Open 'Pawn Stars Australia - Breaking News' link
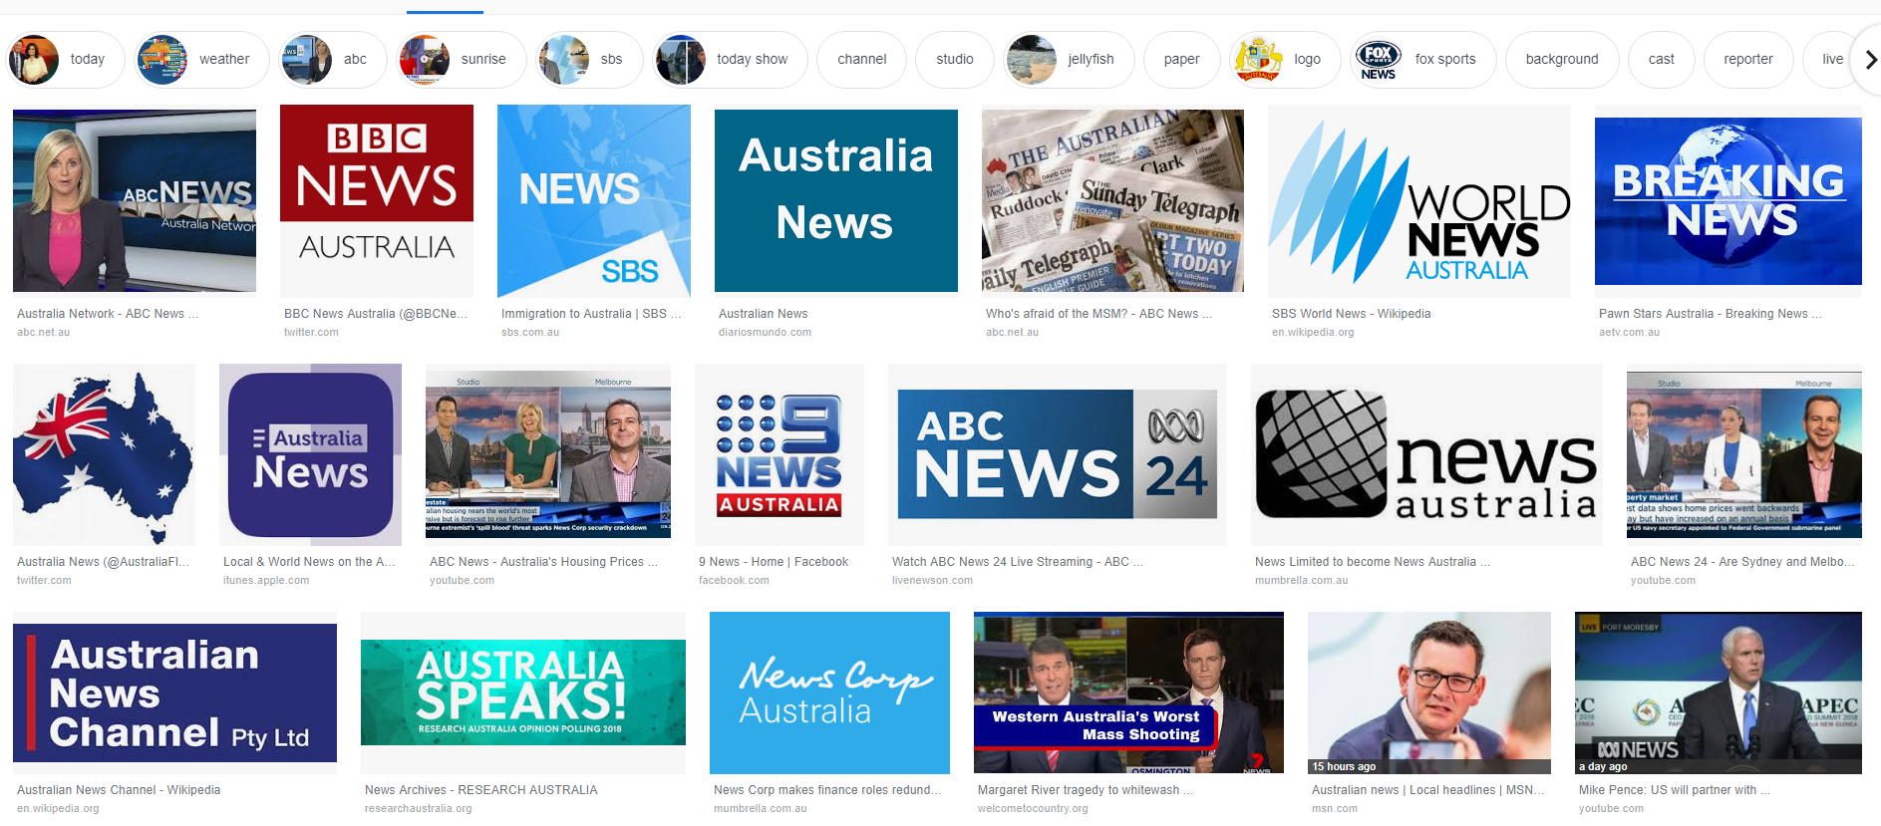1881x826 pixels. click(x=1711, y=314)
